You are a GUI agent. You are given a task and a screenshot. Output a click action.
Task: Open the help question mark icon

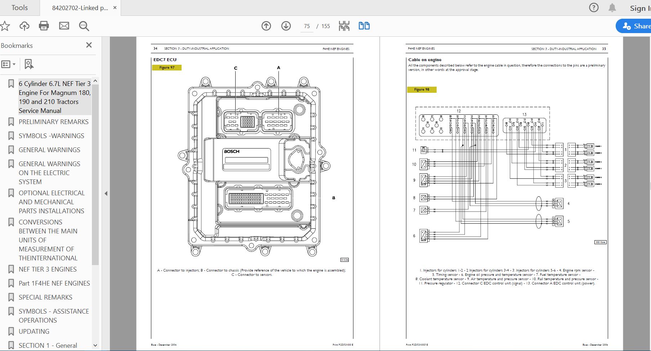pos(593,8)
